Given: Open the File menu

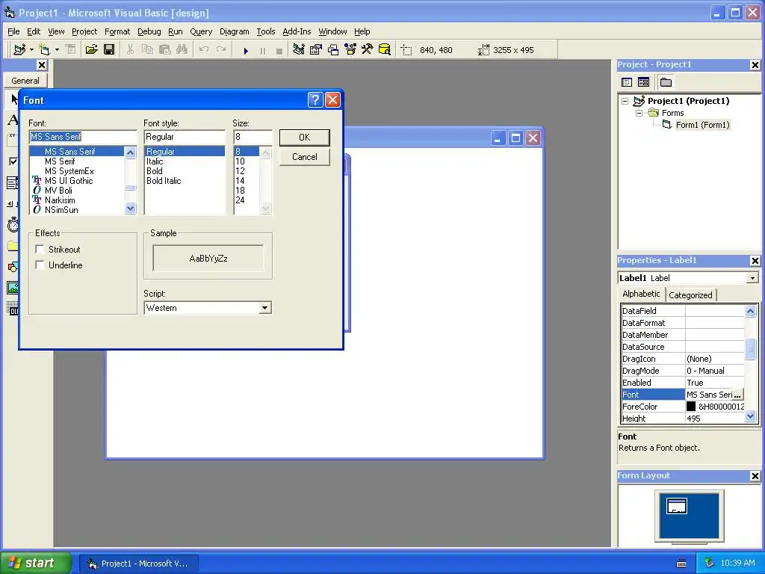Looking at the screenshot, I should click(13, 31).
